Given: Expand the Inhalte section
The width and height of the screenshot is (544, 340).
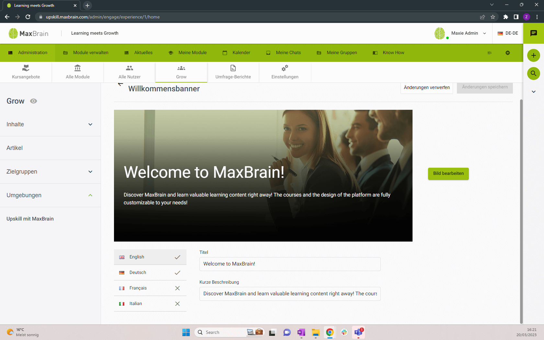Looking at the screenshot, I should coord(50,124).
